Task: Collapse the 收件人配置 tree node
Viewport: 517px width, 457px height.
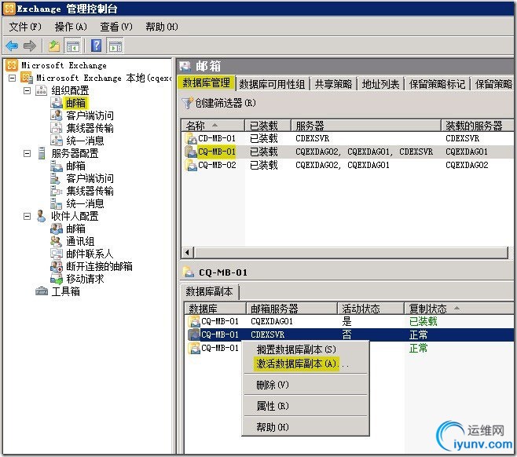Action: coord(27,216)
